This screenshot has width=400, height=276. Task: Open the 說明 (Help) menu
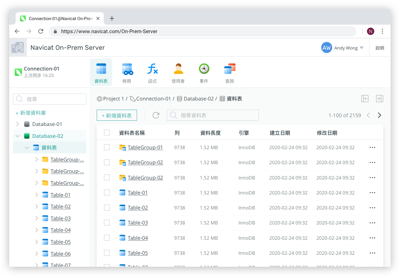pyautogui.click(x=380, y=48)
